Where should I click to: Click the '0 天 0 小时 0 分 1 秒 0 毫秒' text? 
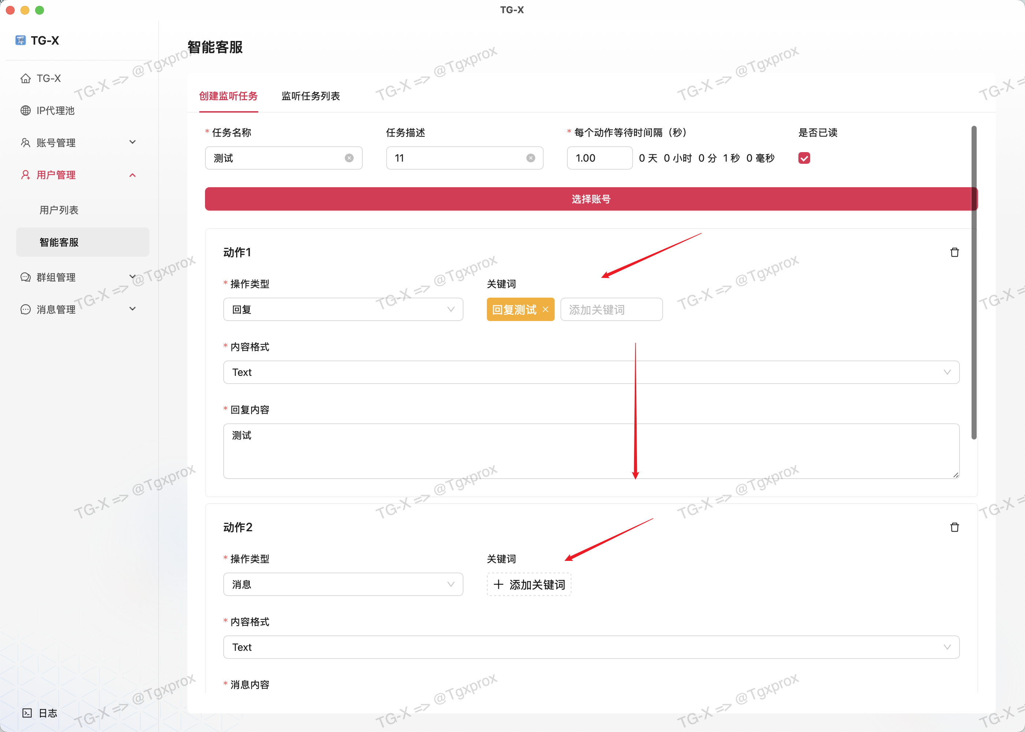click(707, 158)
